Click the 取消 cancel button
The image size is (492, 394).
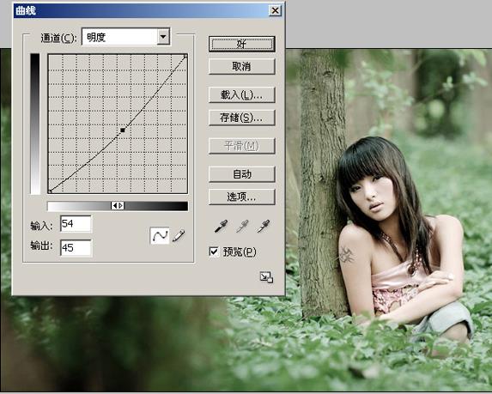[x=241, y=66]
